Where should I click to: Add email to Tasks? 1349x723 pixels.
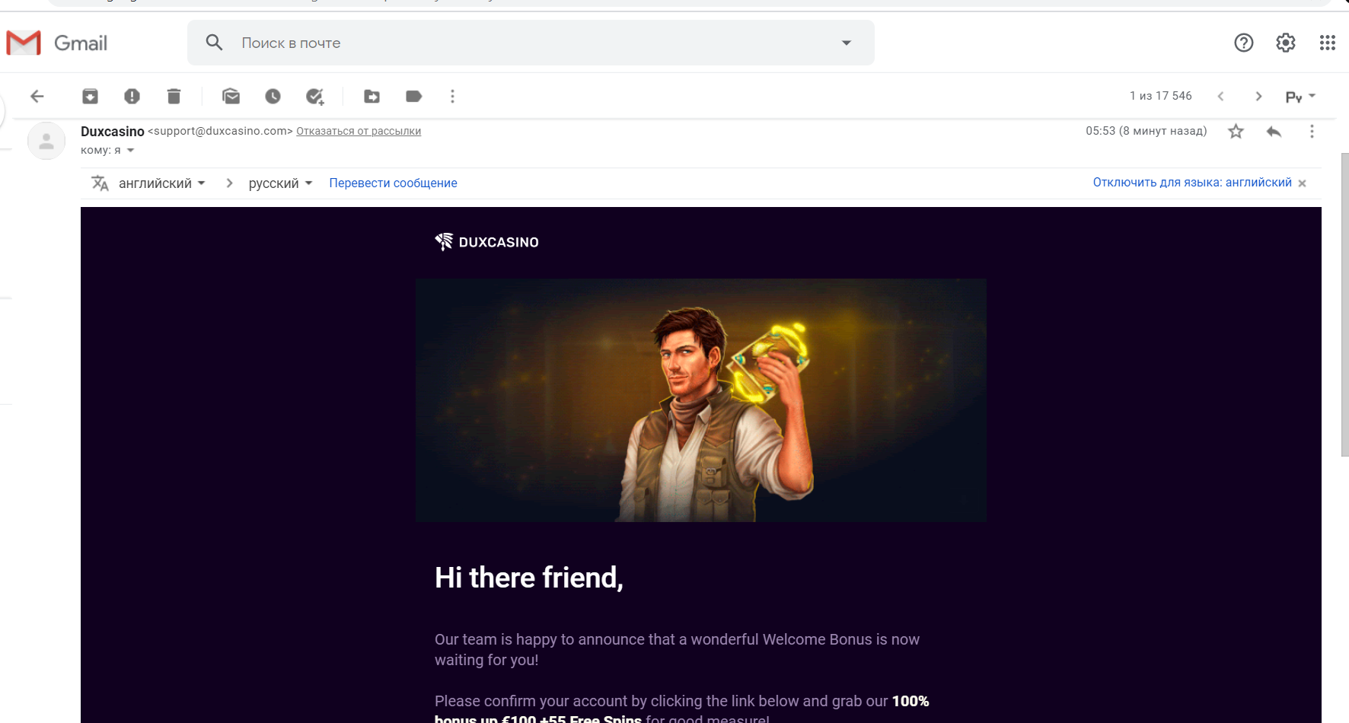coord(314,96)
